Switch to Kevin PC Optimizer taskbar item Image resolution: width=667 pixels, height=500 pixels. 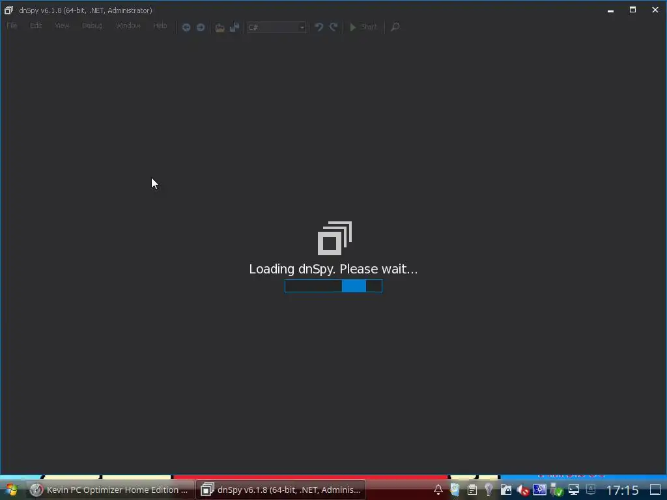tap(110, 490)
